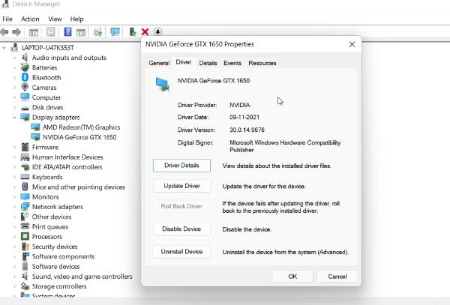The height and width of the screenshot is (305, 450).
Task: Expand the Audio inputs and outputs category
Action: coord(14,58)
